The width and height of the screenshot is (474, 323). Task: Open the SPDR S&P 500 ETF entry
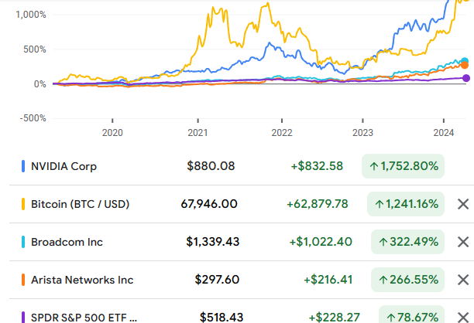click(84, 318)
